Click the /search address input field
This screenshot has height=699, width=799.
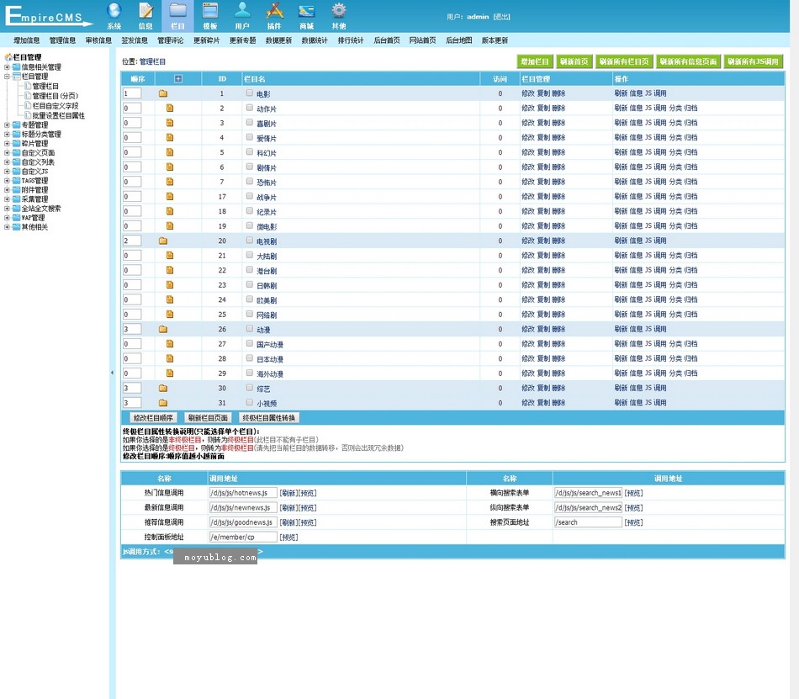coord(588,522)
